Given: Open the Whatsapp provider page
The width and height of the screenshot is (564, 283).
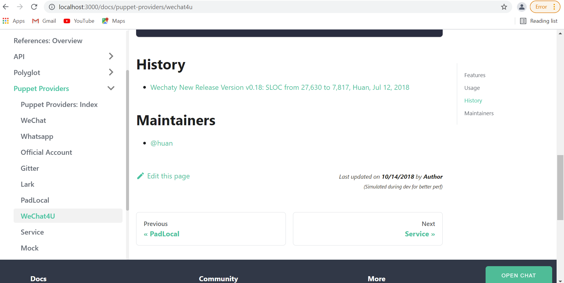Looking at the screenshot, I should pyautogui.click(x=37, y=136).
